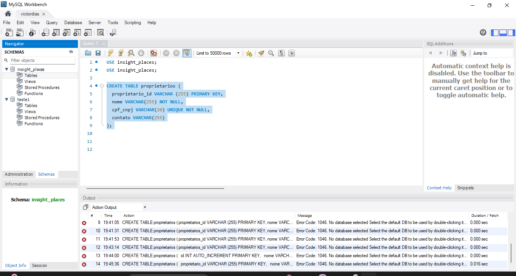Refresh the schemas list
Image resolution: width=516 pixels, height=276 pixels.
pos(71,52)
